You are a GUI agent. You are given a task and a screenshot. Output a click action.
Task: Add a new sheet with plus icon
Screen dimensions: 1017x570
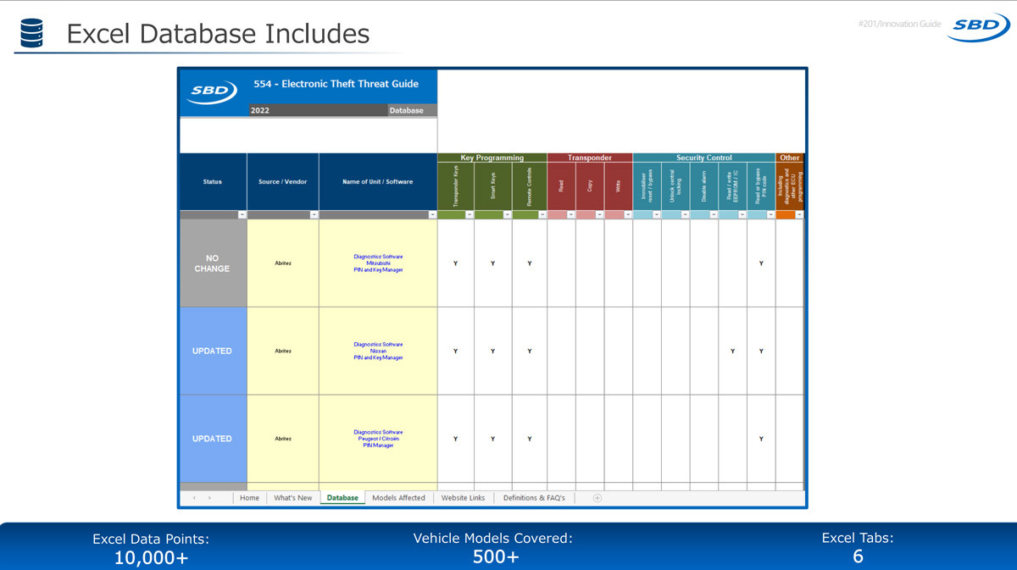pyautogui.click(x=597, y=498)
